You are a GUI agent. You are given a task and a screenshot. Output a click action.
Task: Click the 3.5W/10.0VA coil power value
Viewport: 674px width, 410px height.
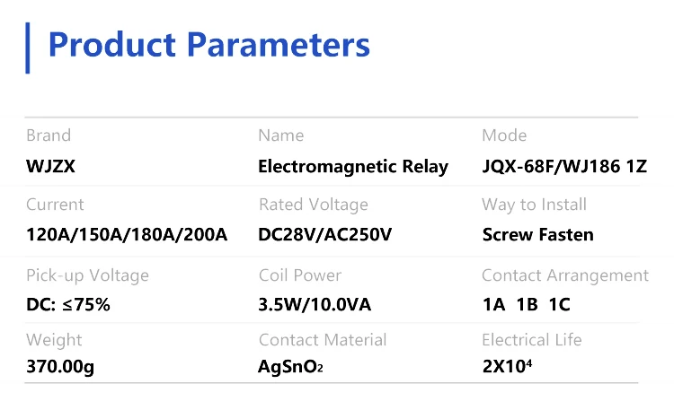coord(315,305)
